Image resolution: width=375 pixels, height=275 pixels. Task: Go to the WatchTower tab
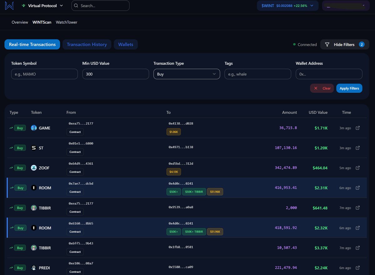pos(67,22)
